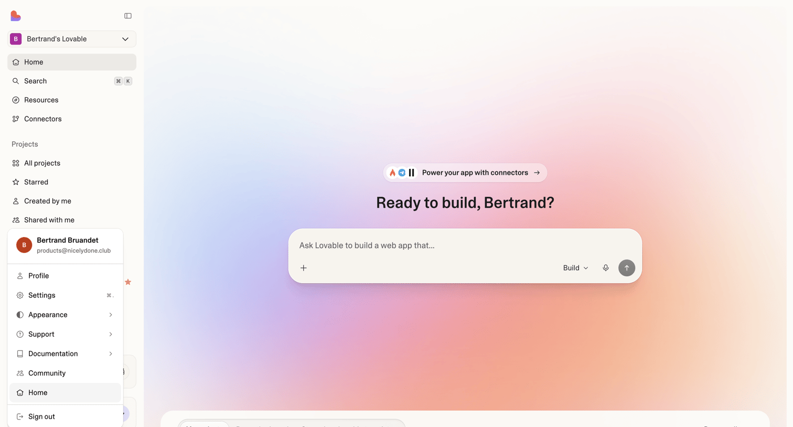Image resolution: width=793 pixels, height=427 pixels.
Task: Open the Connectors page
Action: (x=72, y=119)
